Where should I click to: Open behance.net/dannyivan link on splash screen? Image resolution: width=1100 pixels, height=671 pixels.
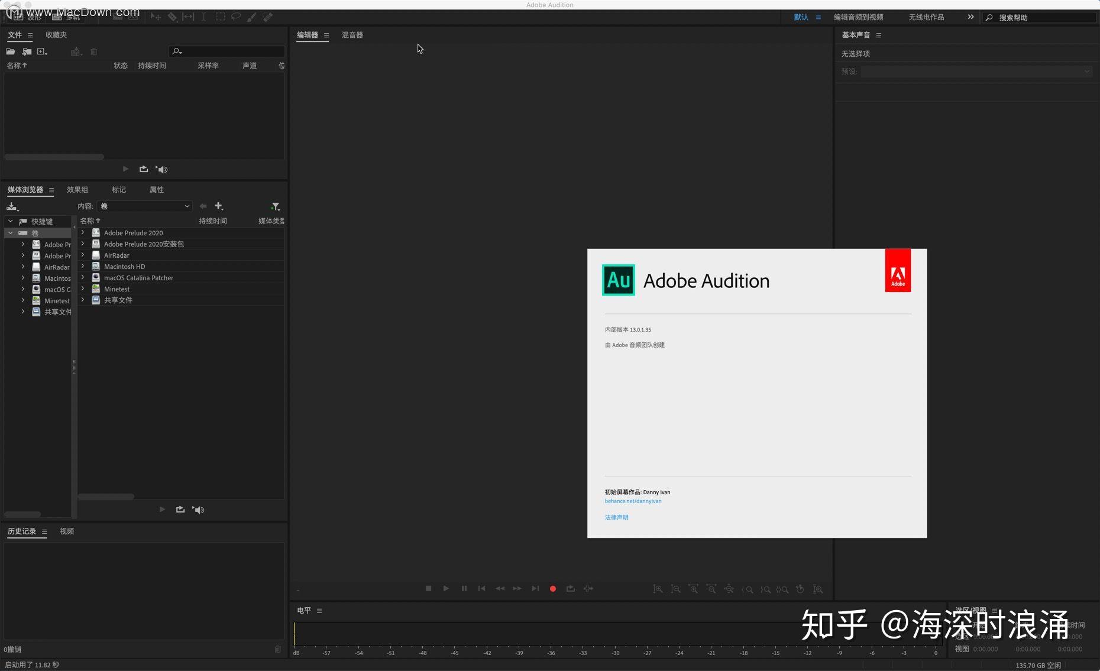[633, 501]
